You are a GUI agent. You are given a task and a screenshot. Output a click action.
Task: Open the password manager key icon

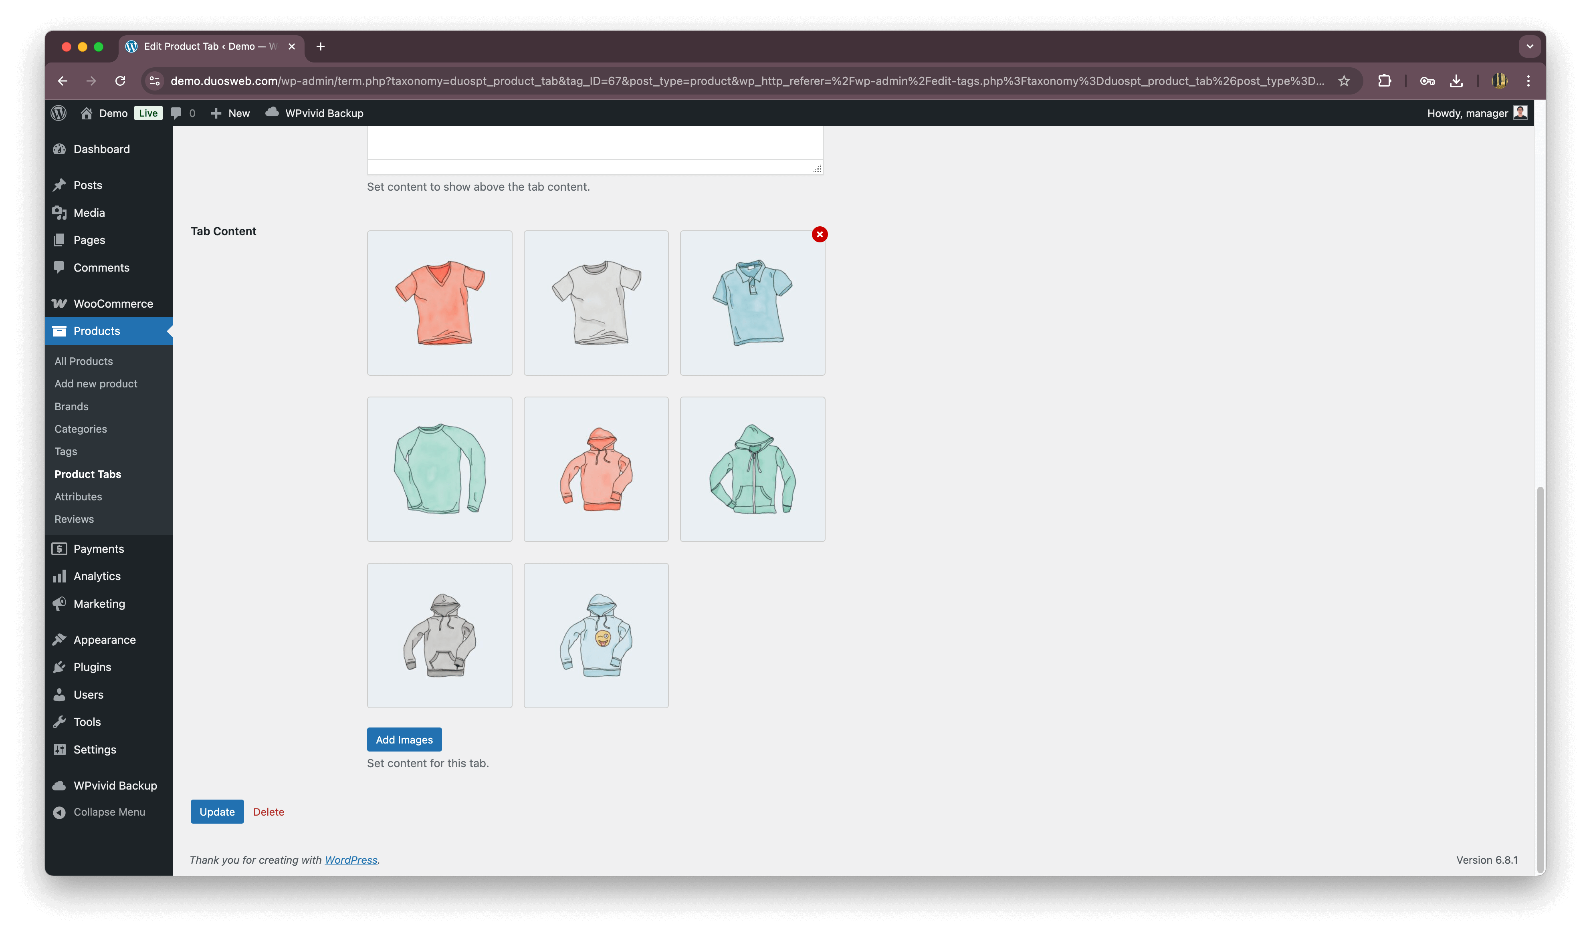pos(1427,81)
